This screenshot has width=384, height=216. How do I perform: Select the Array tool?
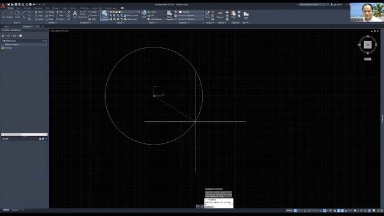tap(60, 19)
